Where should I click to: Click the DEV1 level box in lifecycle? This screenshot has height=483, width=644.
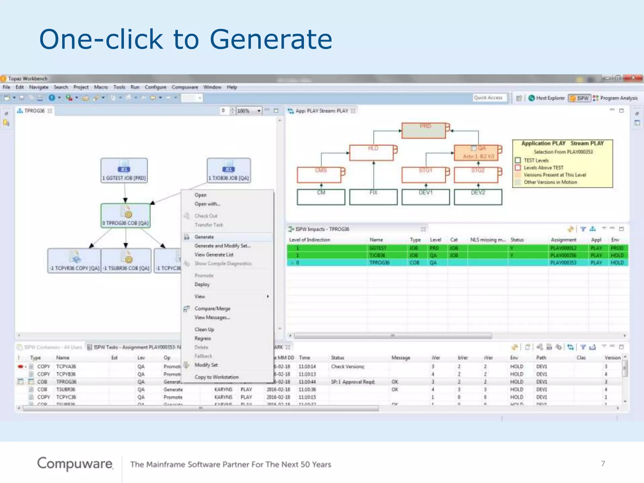click(x=425, y=197)
